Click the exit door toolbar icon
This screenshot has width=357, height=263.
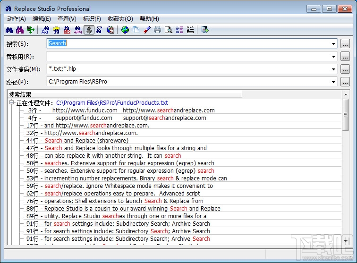[204, 30]
